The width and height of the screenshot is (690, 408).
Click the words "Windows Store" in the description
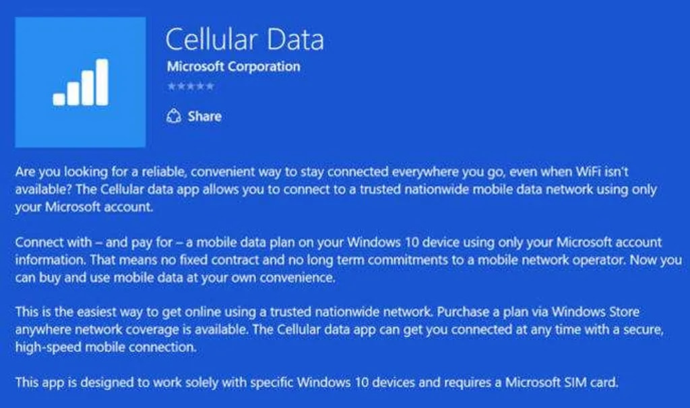tap(601, 312)
